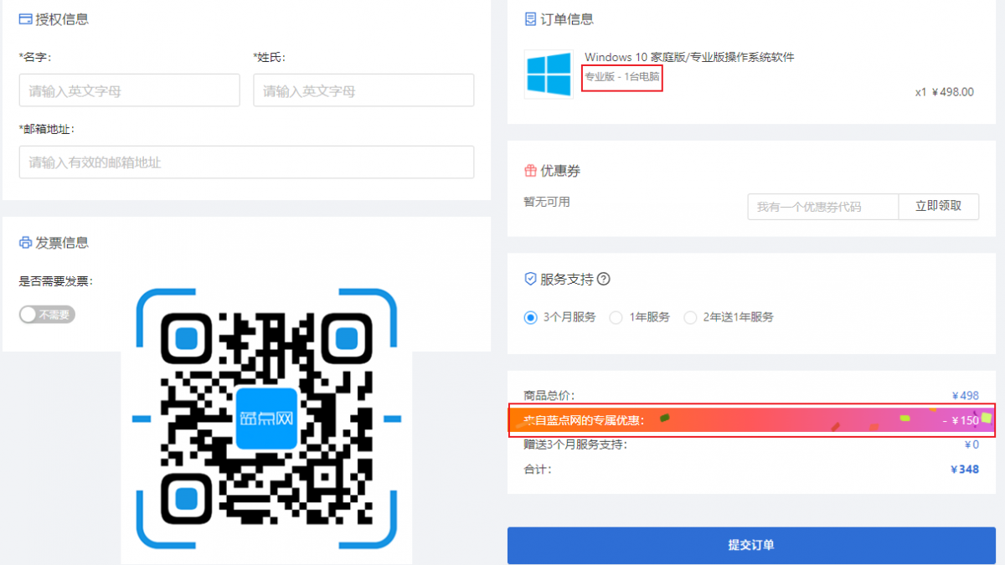The image size is (1005, 565).
Task: Click into the 姓氏 last name field
Action: tap(363, 90)
